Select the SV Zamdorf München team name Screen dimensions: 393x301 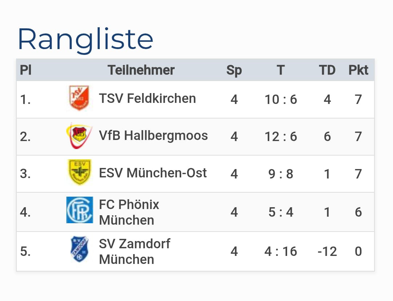(134, 252)
